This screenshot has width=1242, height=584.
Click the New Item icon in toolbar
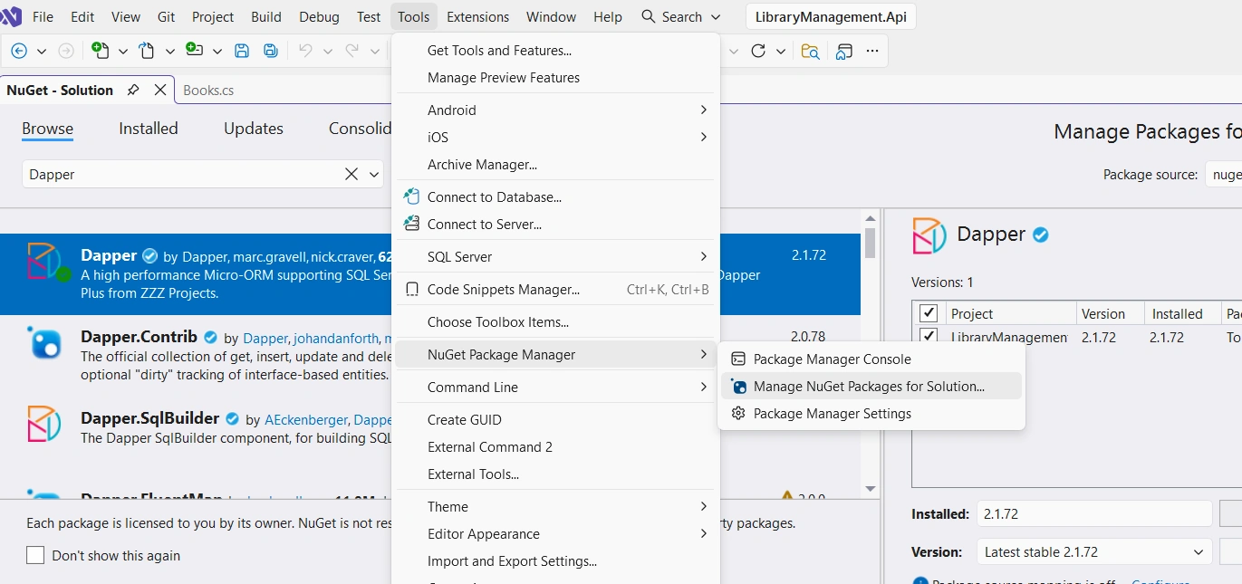101,51
